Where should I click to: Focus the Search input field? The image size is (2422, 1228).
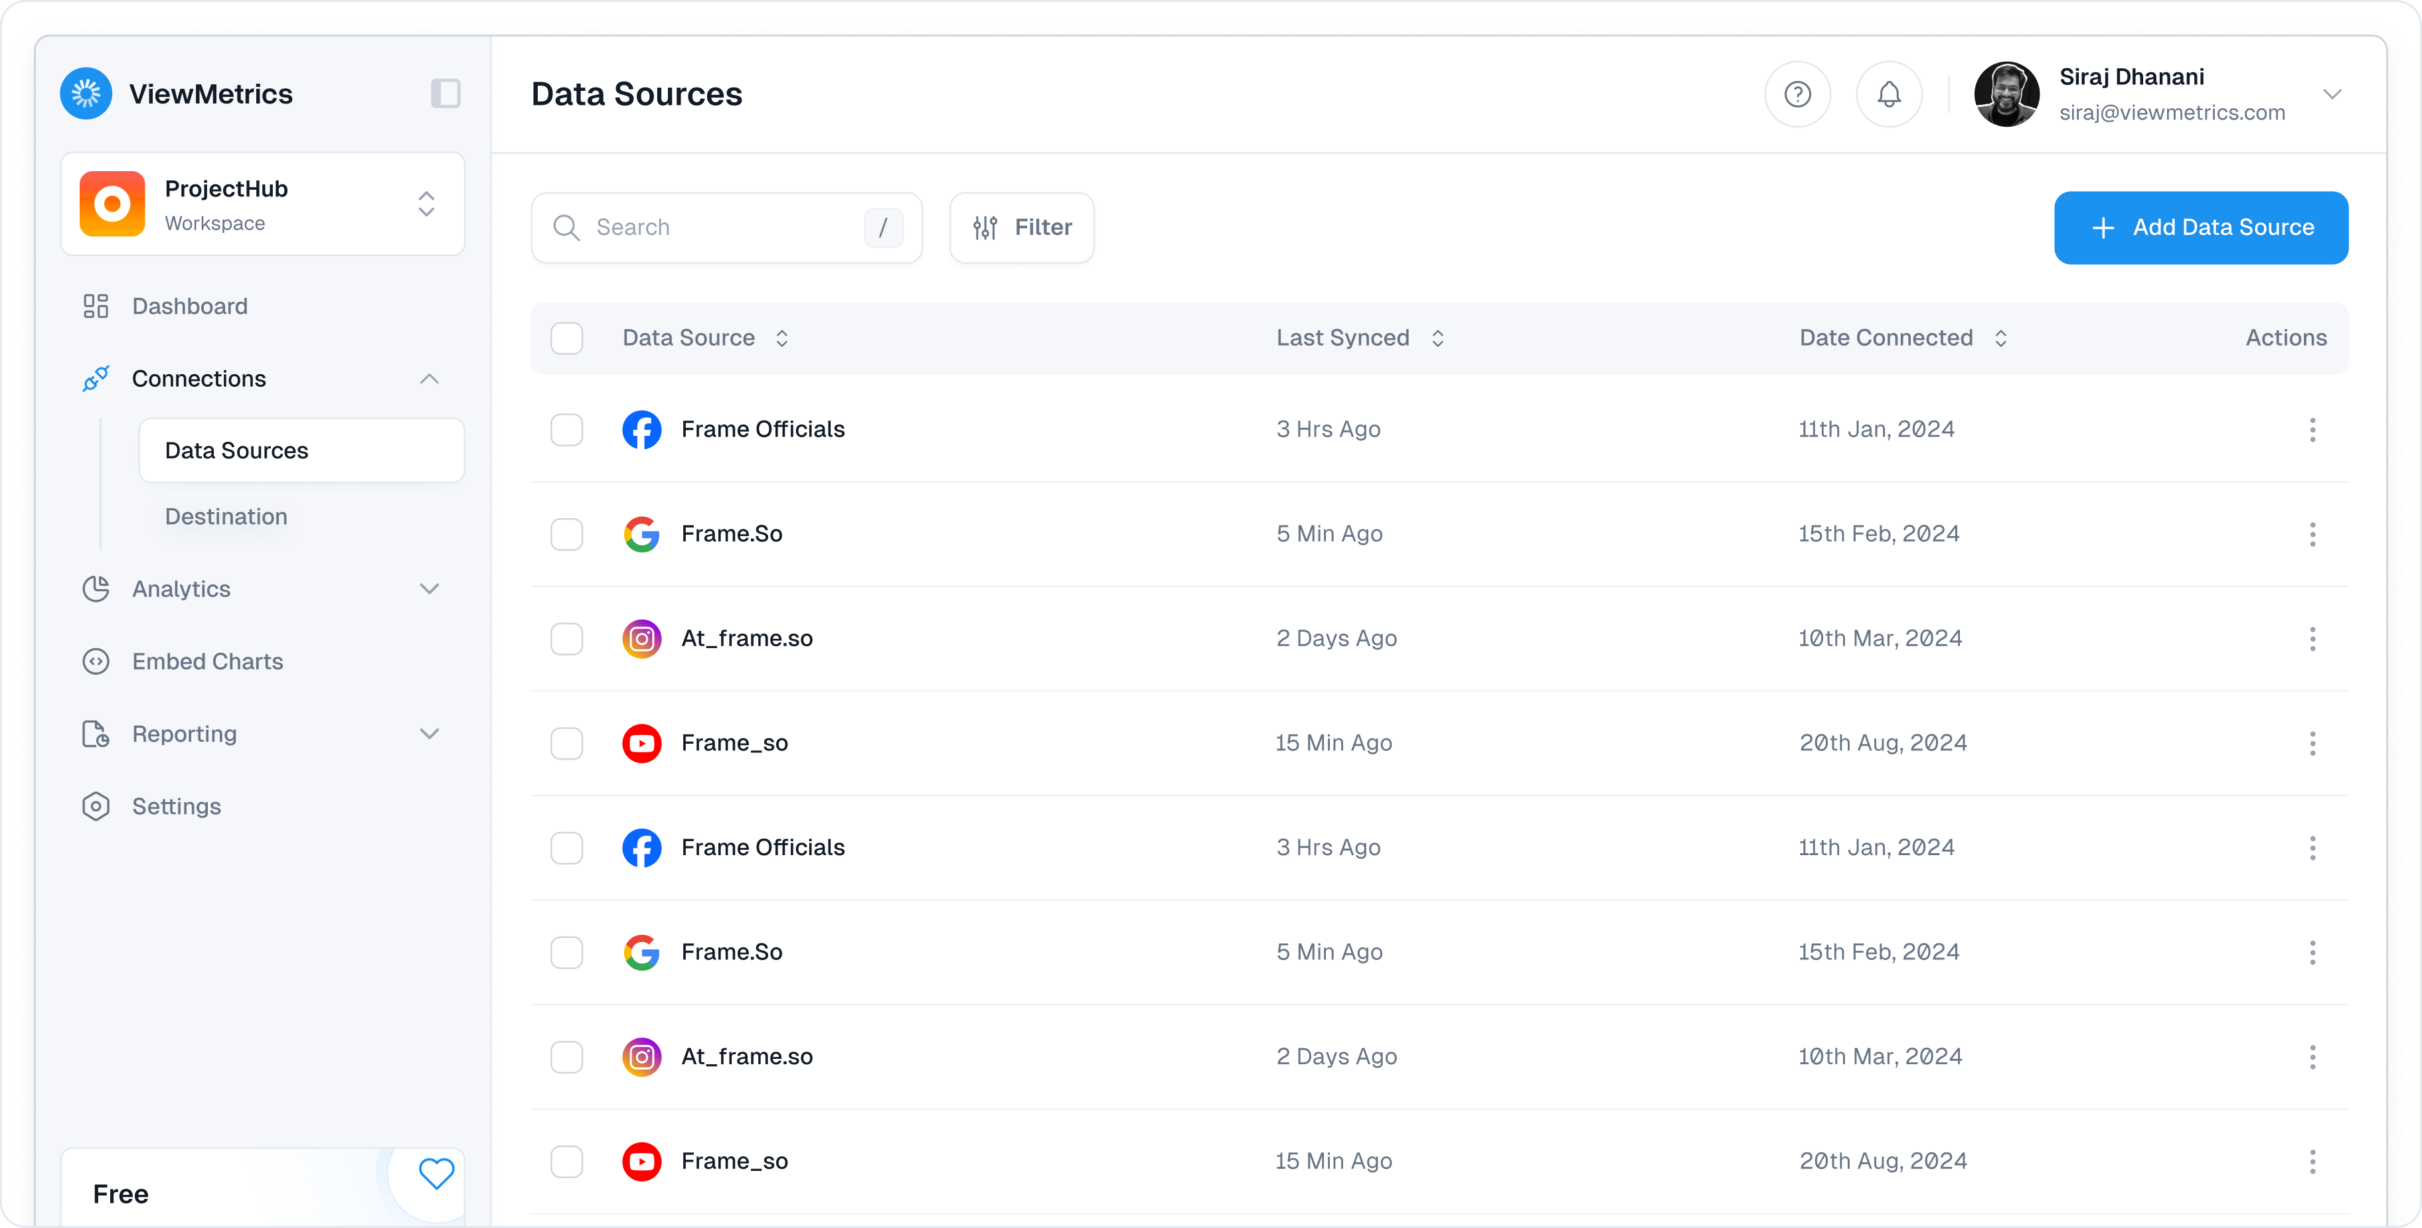point(726,228)
